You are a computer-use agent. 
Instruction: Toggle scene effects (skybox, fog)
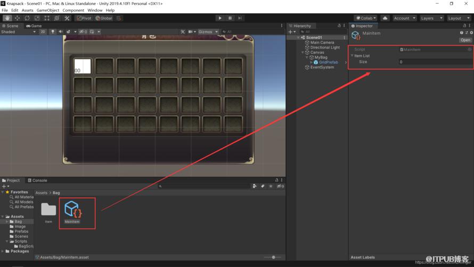[x=68, y=32]
